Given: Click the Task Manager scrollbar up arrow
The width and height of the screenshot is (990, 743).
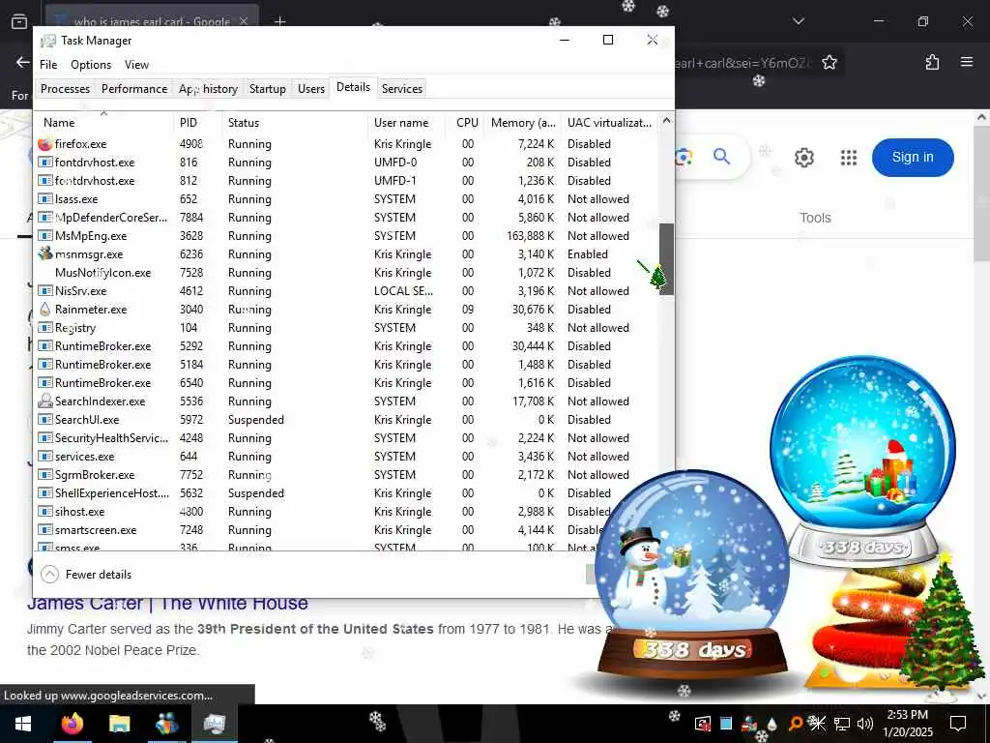Looking at the screenshot, I should pyautogui.click(x=666, y=121).
